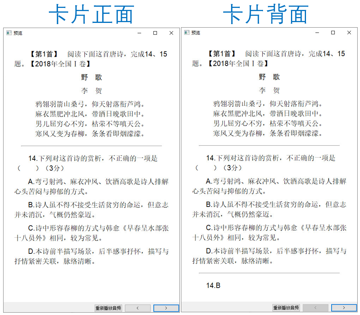Image resolution: width=360 pixels, height=315 pixels.
Task: Click author name 李贺 in front window
Action: point(91,90)
